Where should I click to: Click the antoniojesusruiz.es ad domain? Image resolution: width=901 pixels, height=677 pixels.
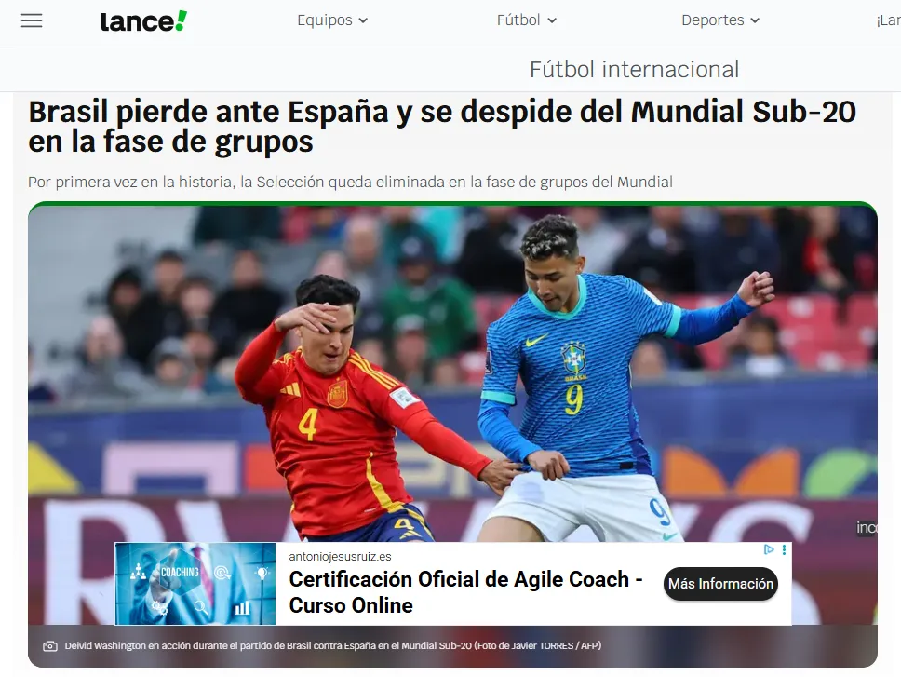click(x=340, y=556)
